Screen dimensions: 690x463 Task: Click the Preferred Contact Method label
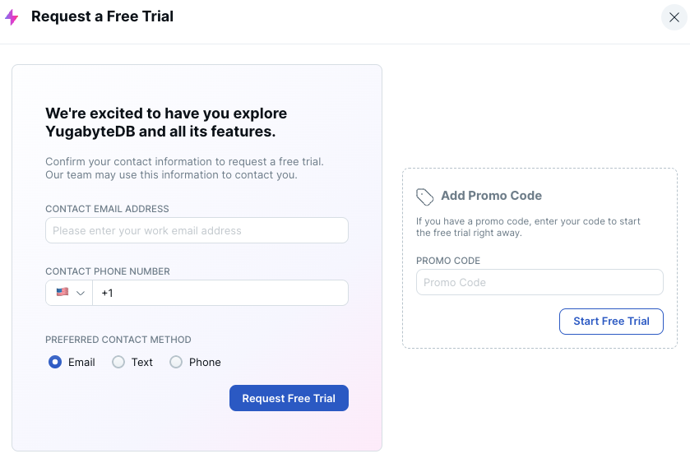click(118, 340)
